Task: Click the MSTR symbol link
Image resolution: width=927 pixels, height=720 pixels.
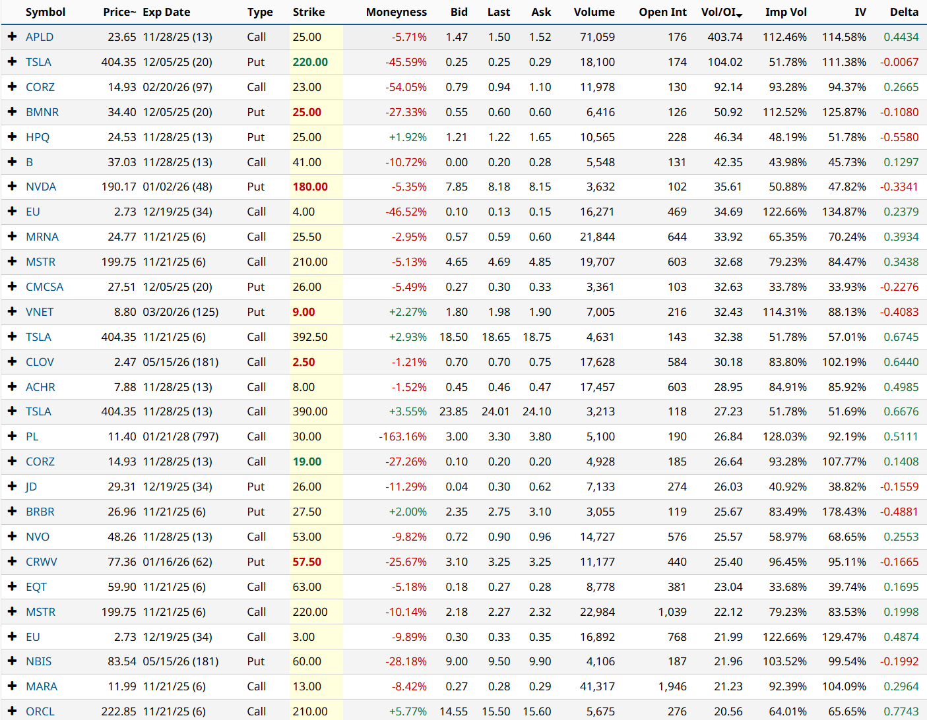Action: 40,261
